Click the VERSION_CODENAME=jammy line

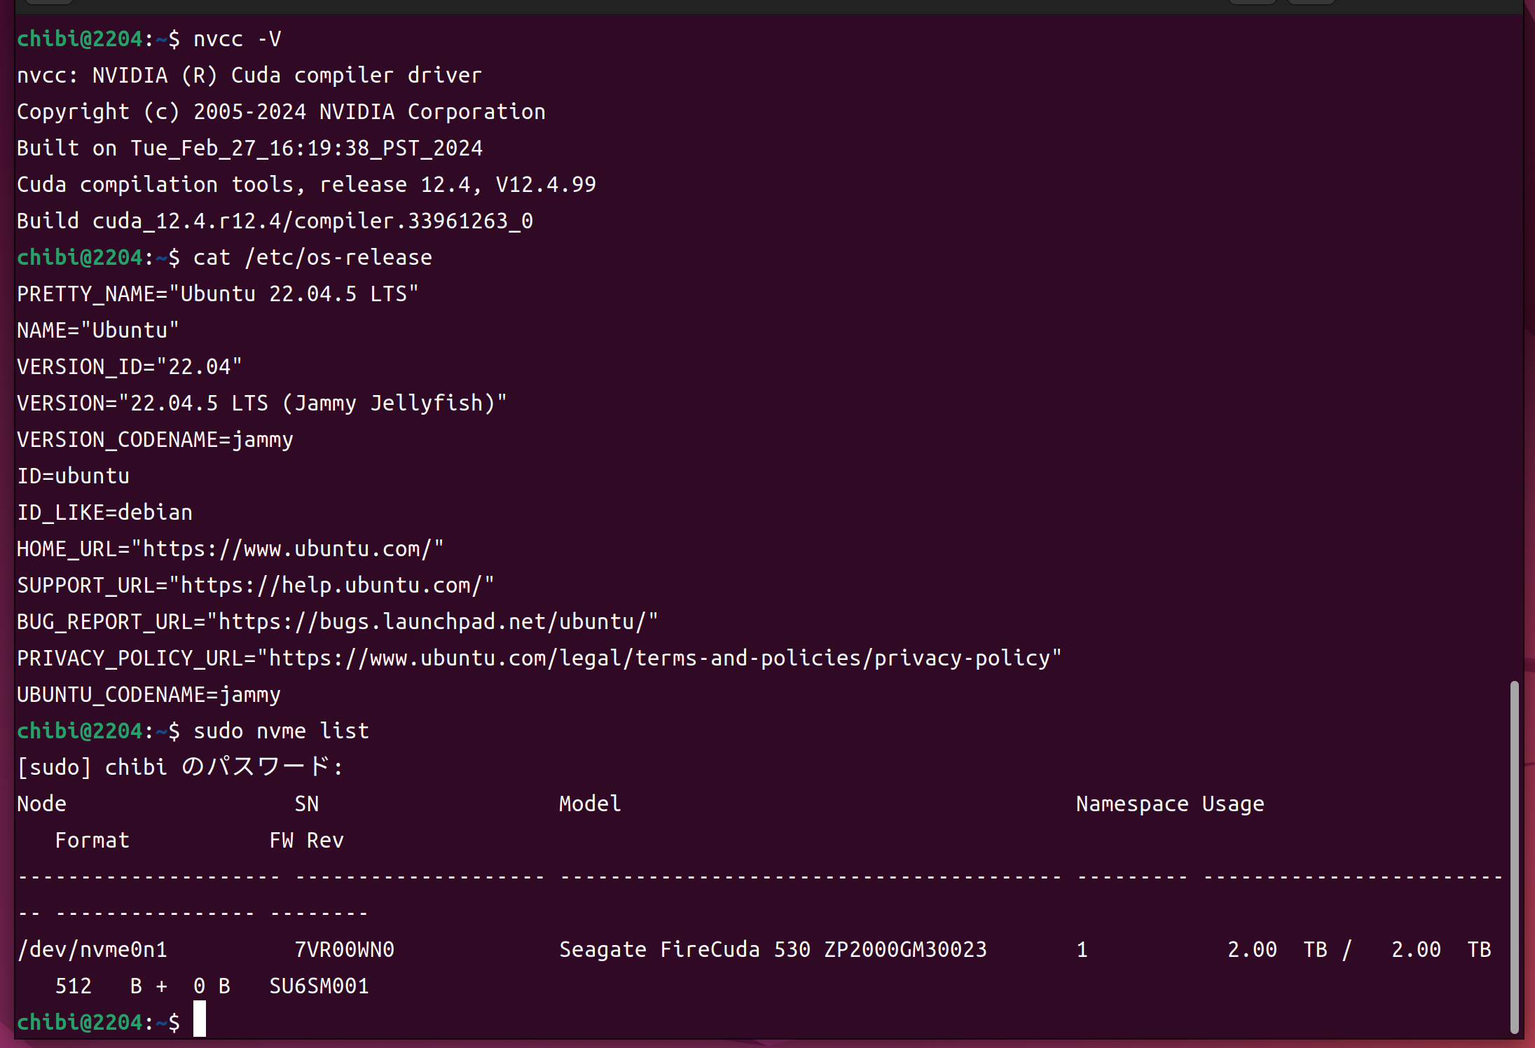155,440
